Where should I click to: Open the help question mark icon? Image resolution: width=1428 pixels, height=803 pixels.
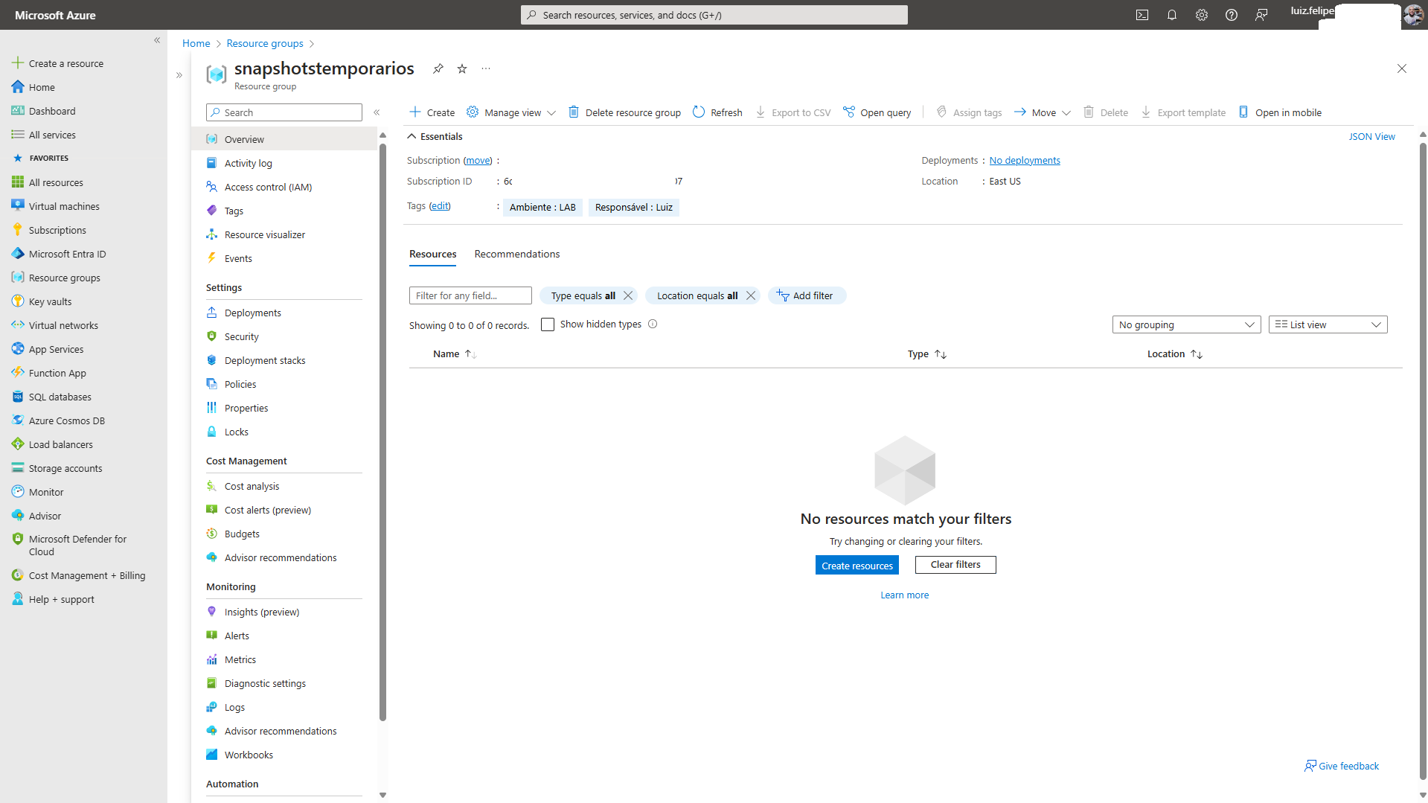click(1231, 15)
